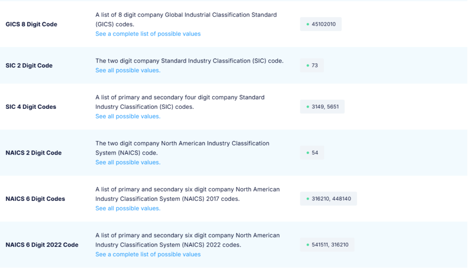468x268 pixels.
Task: Click the 45102010 example value badge
Action: pyautogui.click(x=321, y=24)
